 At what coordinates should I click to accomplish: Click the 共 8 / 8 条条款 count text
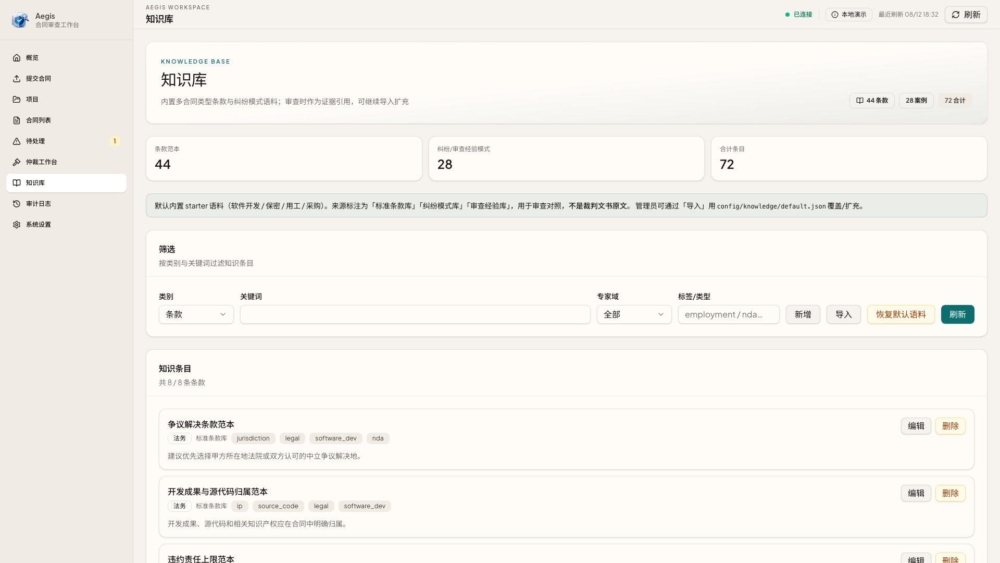(x=182, y=383)
